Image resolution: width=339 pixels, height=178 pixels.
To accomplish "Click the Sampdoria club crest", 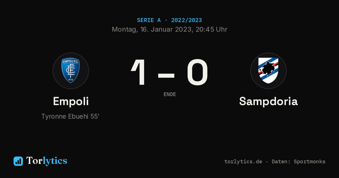I will tap(268, 71).
